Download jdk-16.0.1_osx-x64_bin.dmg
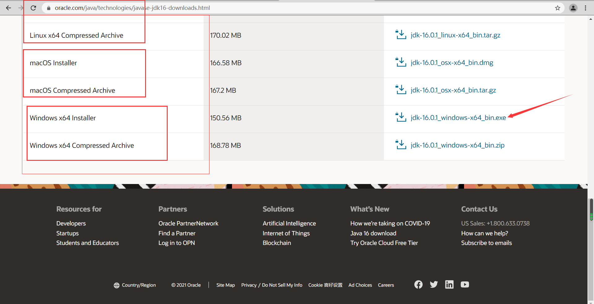The height and width of the screenshot is (304, 594). (452, 63)
